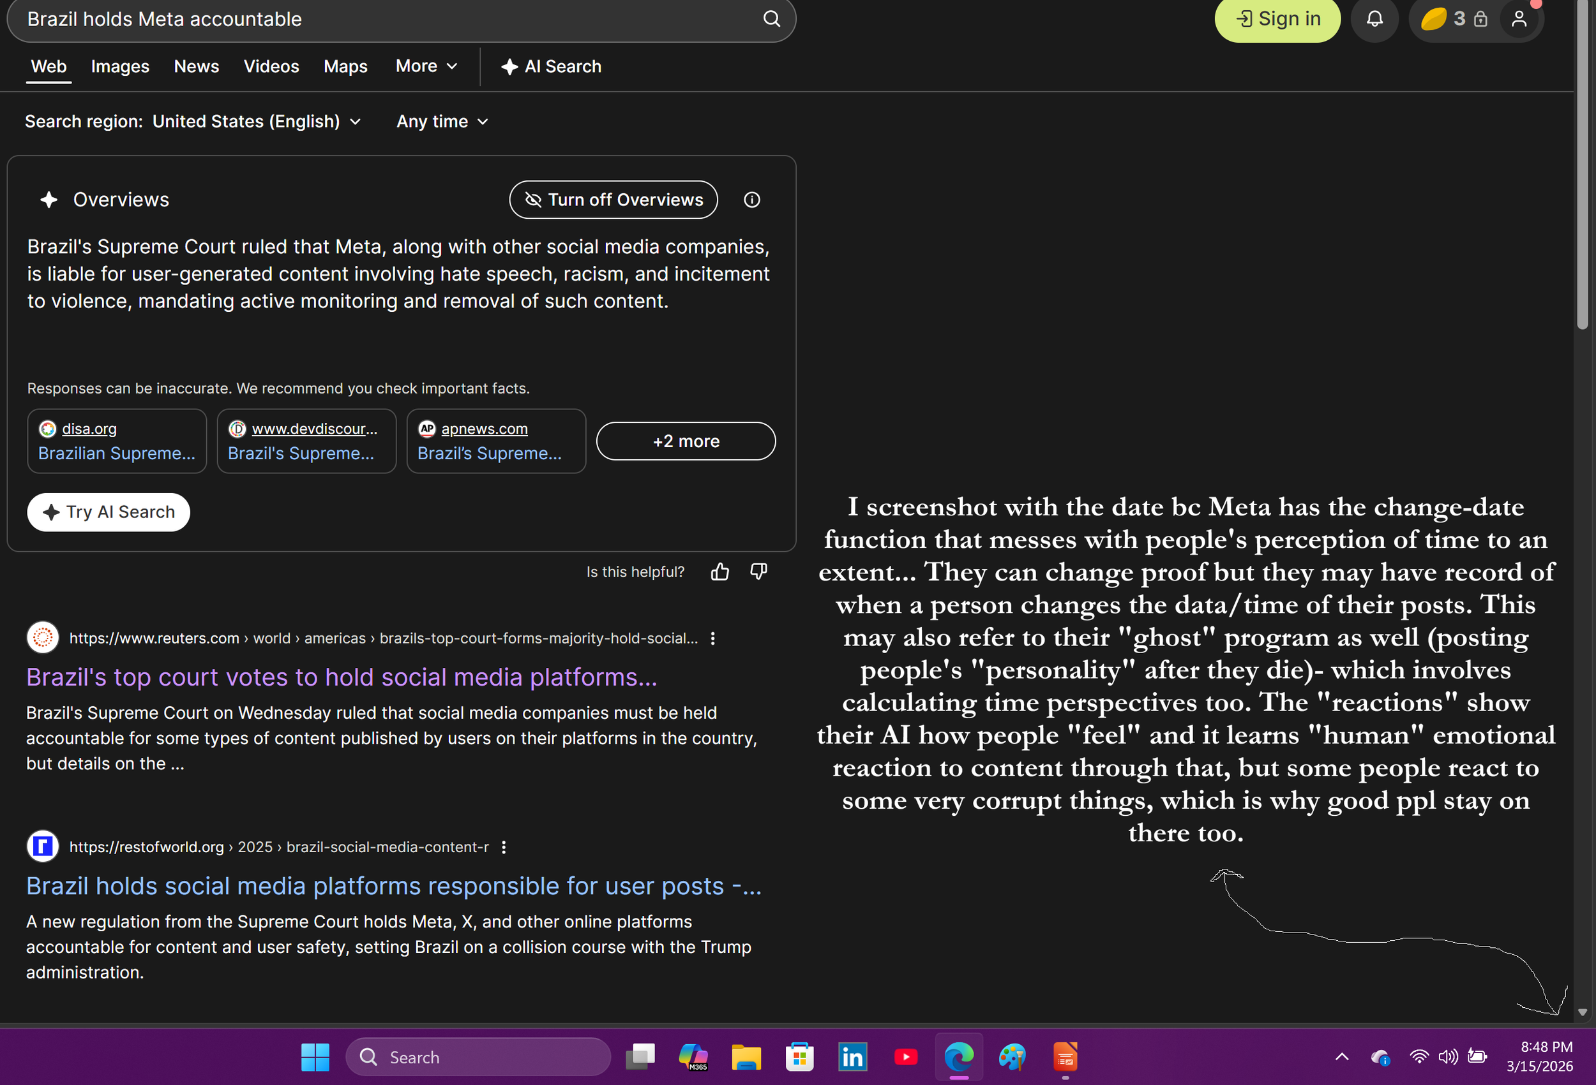Click the Sign in button
1596x1085 pixels.
[1277, 19]
